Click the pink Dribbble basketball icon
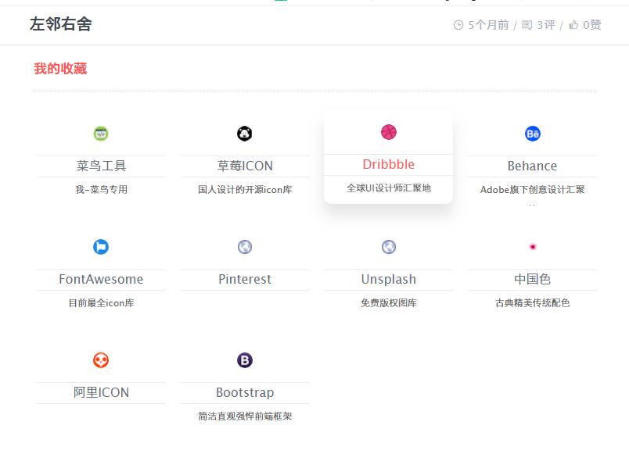Screen dimensions: 629x454 [x=389, y=132]
